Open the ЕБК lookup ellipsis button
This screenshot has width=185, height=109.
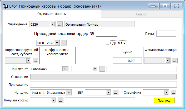115,93
